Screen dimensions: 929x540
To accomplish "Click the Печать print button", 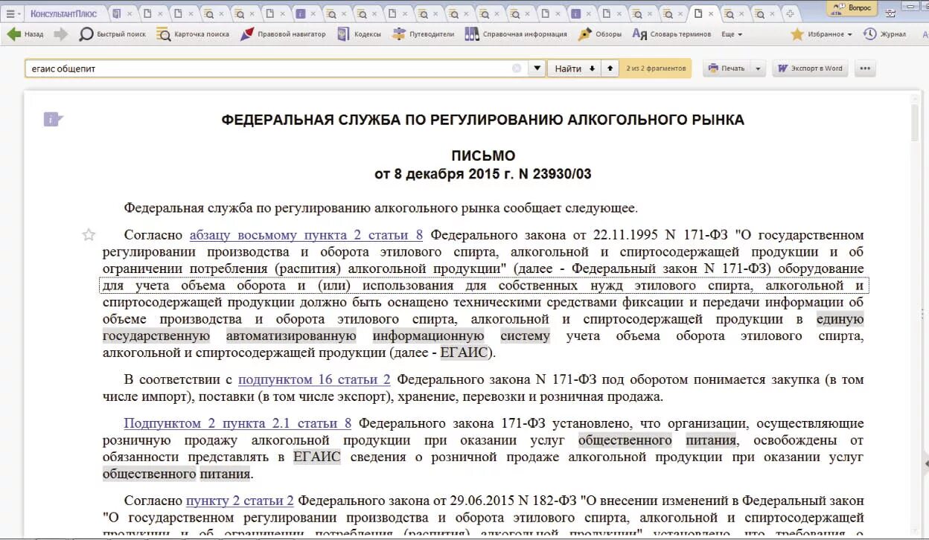I will coord(726,68).
